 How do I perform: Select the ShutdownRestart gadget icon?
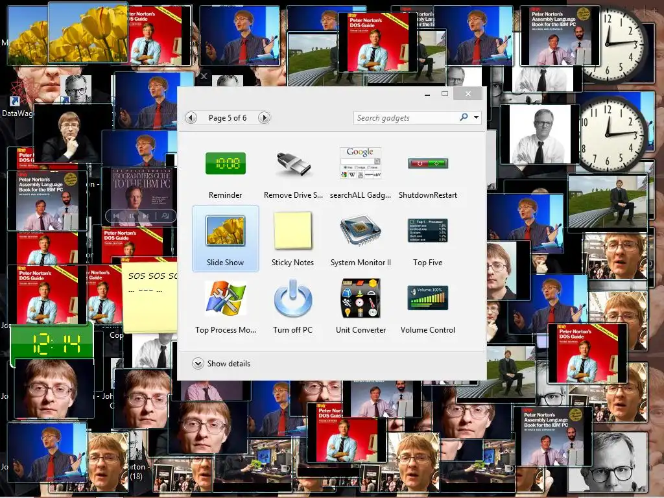[x=428, y=163]
